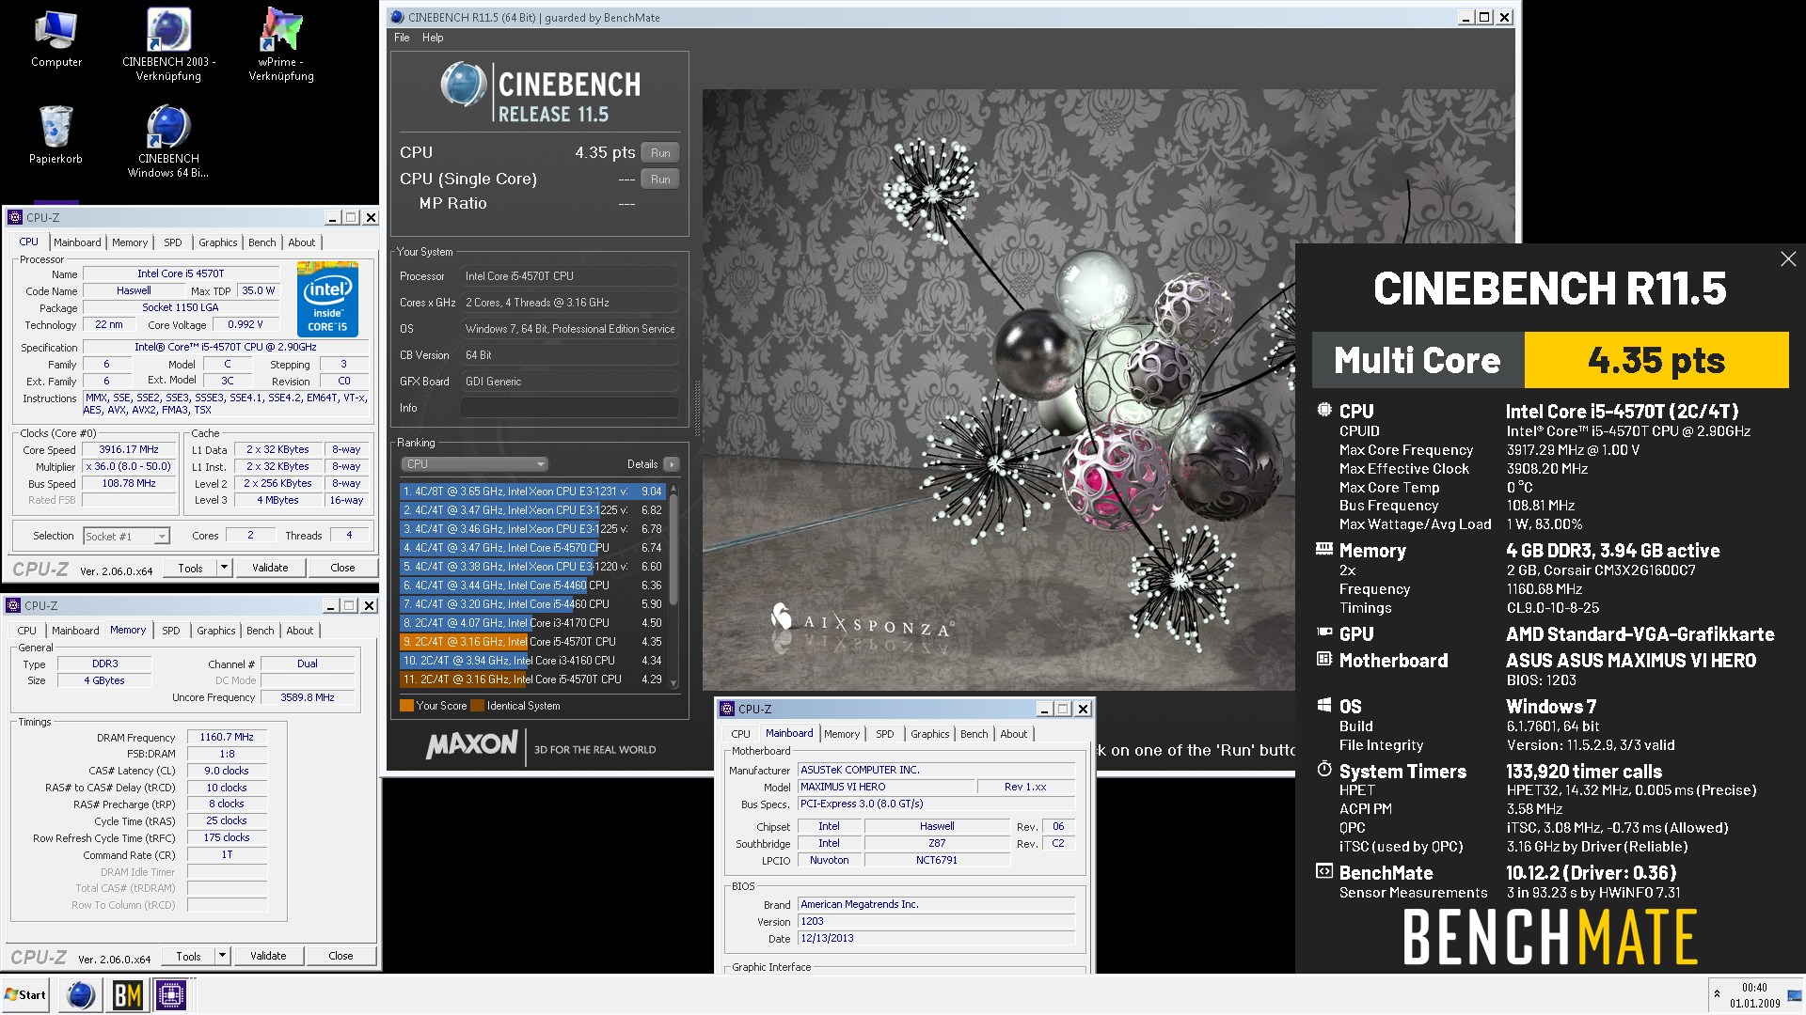Select ranking entry Xeon E3-1231 at 9.04
This screenshot has width=1806, height=1015.
(532, 492)
